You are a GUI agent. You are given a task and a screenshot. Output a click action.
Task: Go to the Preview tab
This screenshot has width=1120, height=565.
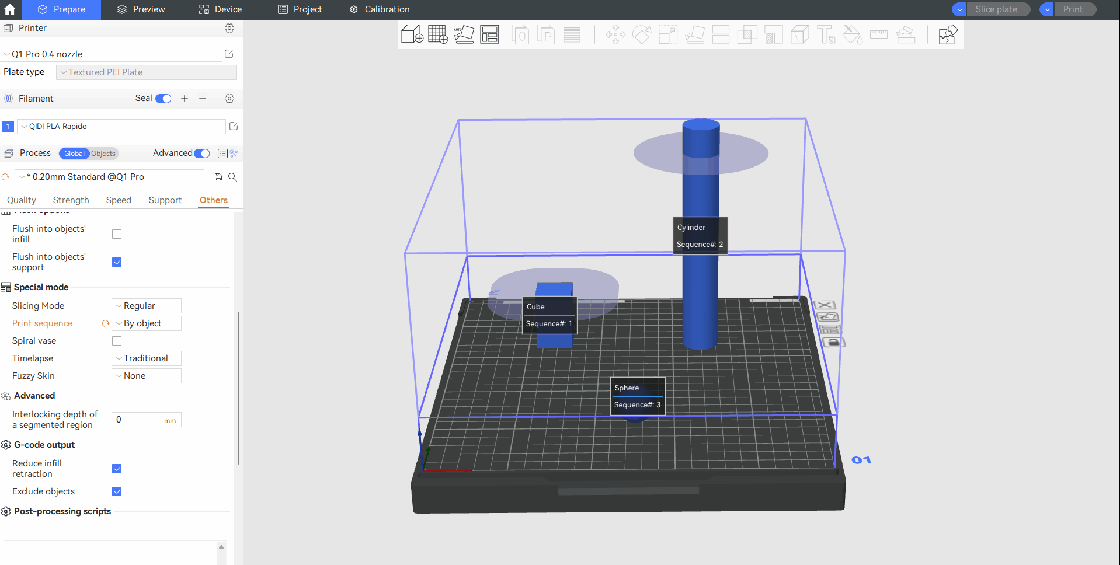(141, 9)
